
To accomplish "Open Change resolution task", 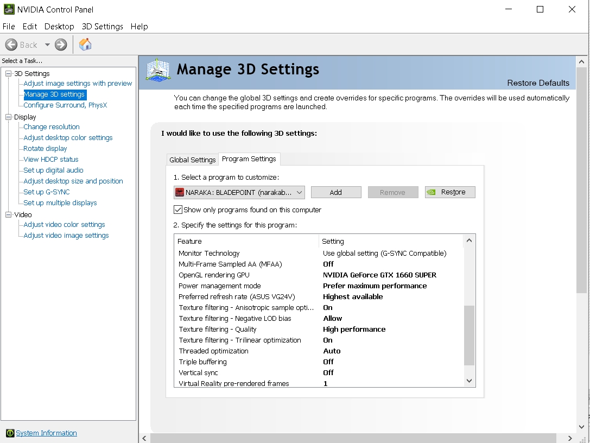I will tap(52, 127).
